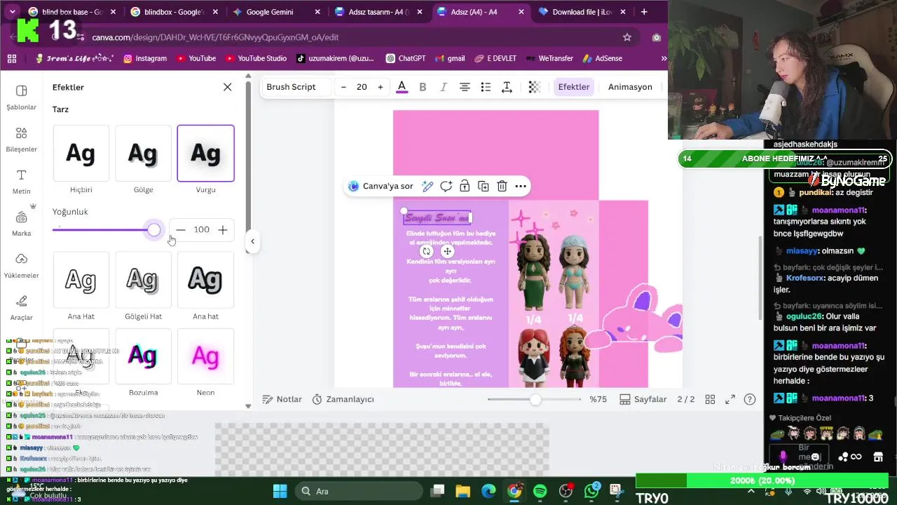Open Notlar at the bottom bar
The height and width of the screenshot is (505, 897).
pyautogui.click(x=282, y=399)
